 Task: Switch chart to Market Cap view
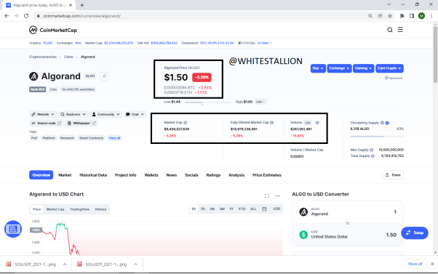[55, 209]
